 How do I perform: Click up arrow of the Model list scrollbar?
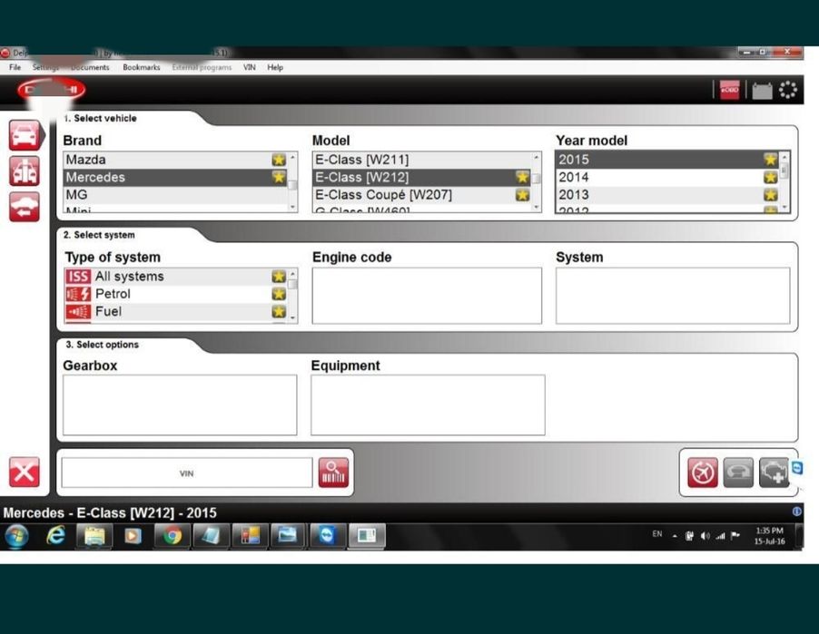[x=536, y=157]
